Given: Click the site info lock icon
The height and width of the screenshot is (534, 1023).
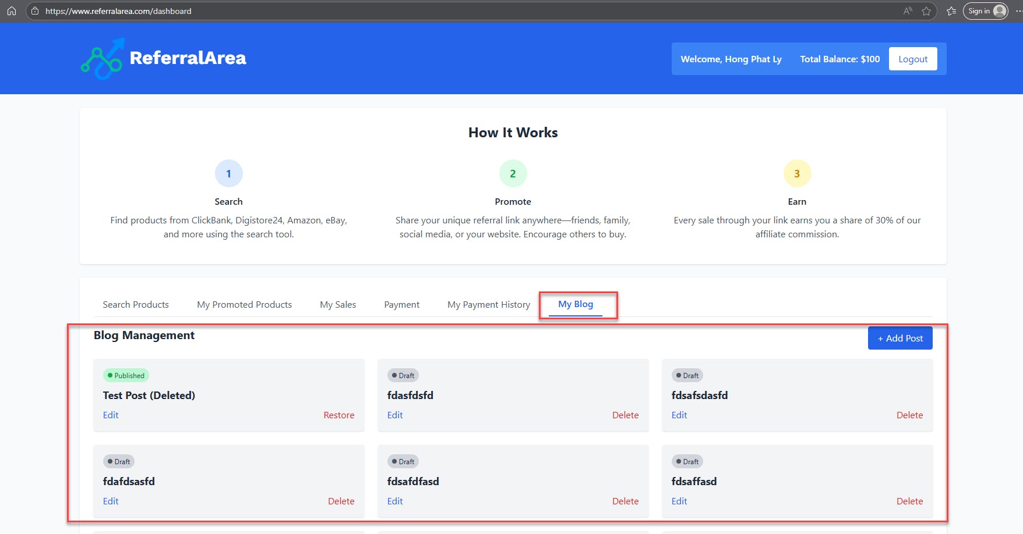Looking at the screenshot, I should tap(35, 11).
